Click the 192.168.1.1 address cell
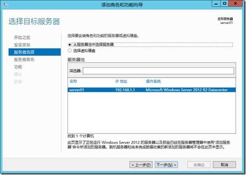Image resolution: width=246 pixels, height=175 pixels. (x=125, y=90)
